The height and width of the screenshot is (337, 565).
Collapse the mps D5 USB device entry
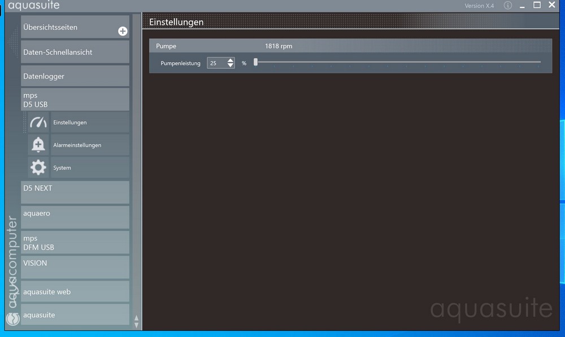(x=75, y=100)
